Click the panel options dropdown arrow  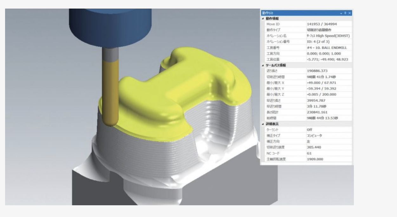pos(341,13)
